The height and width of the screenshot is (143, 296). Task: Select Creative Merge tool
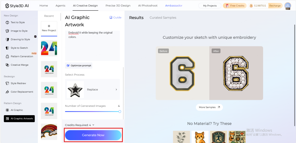pyautogui.click(x=17, y=65)
